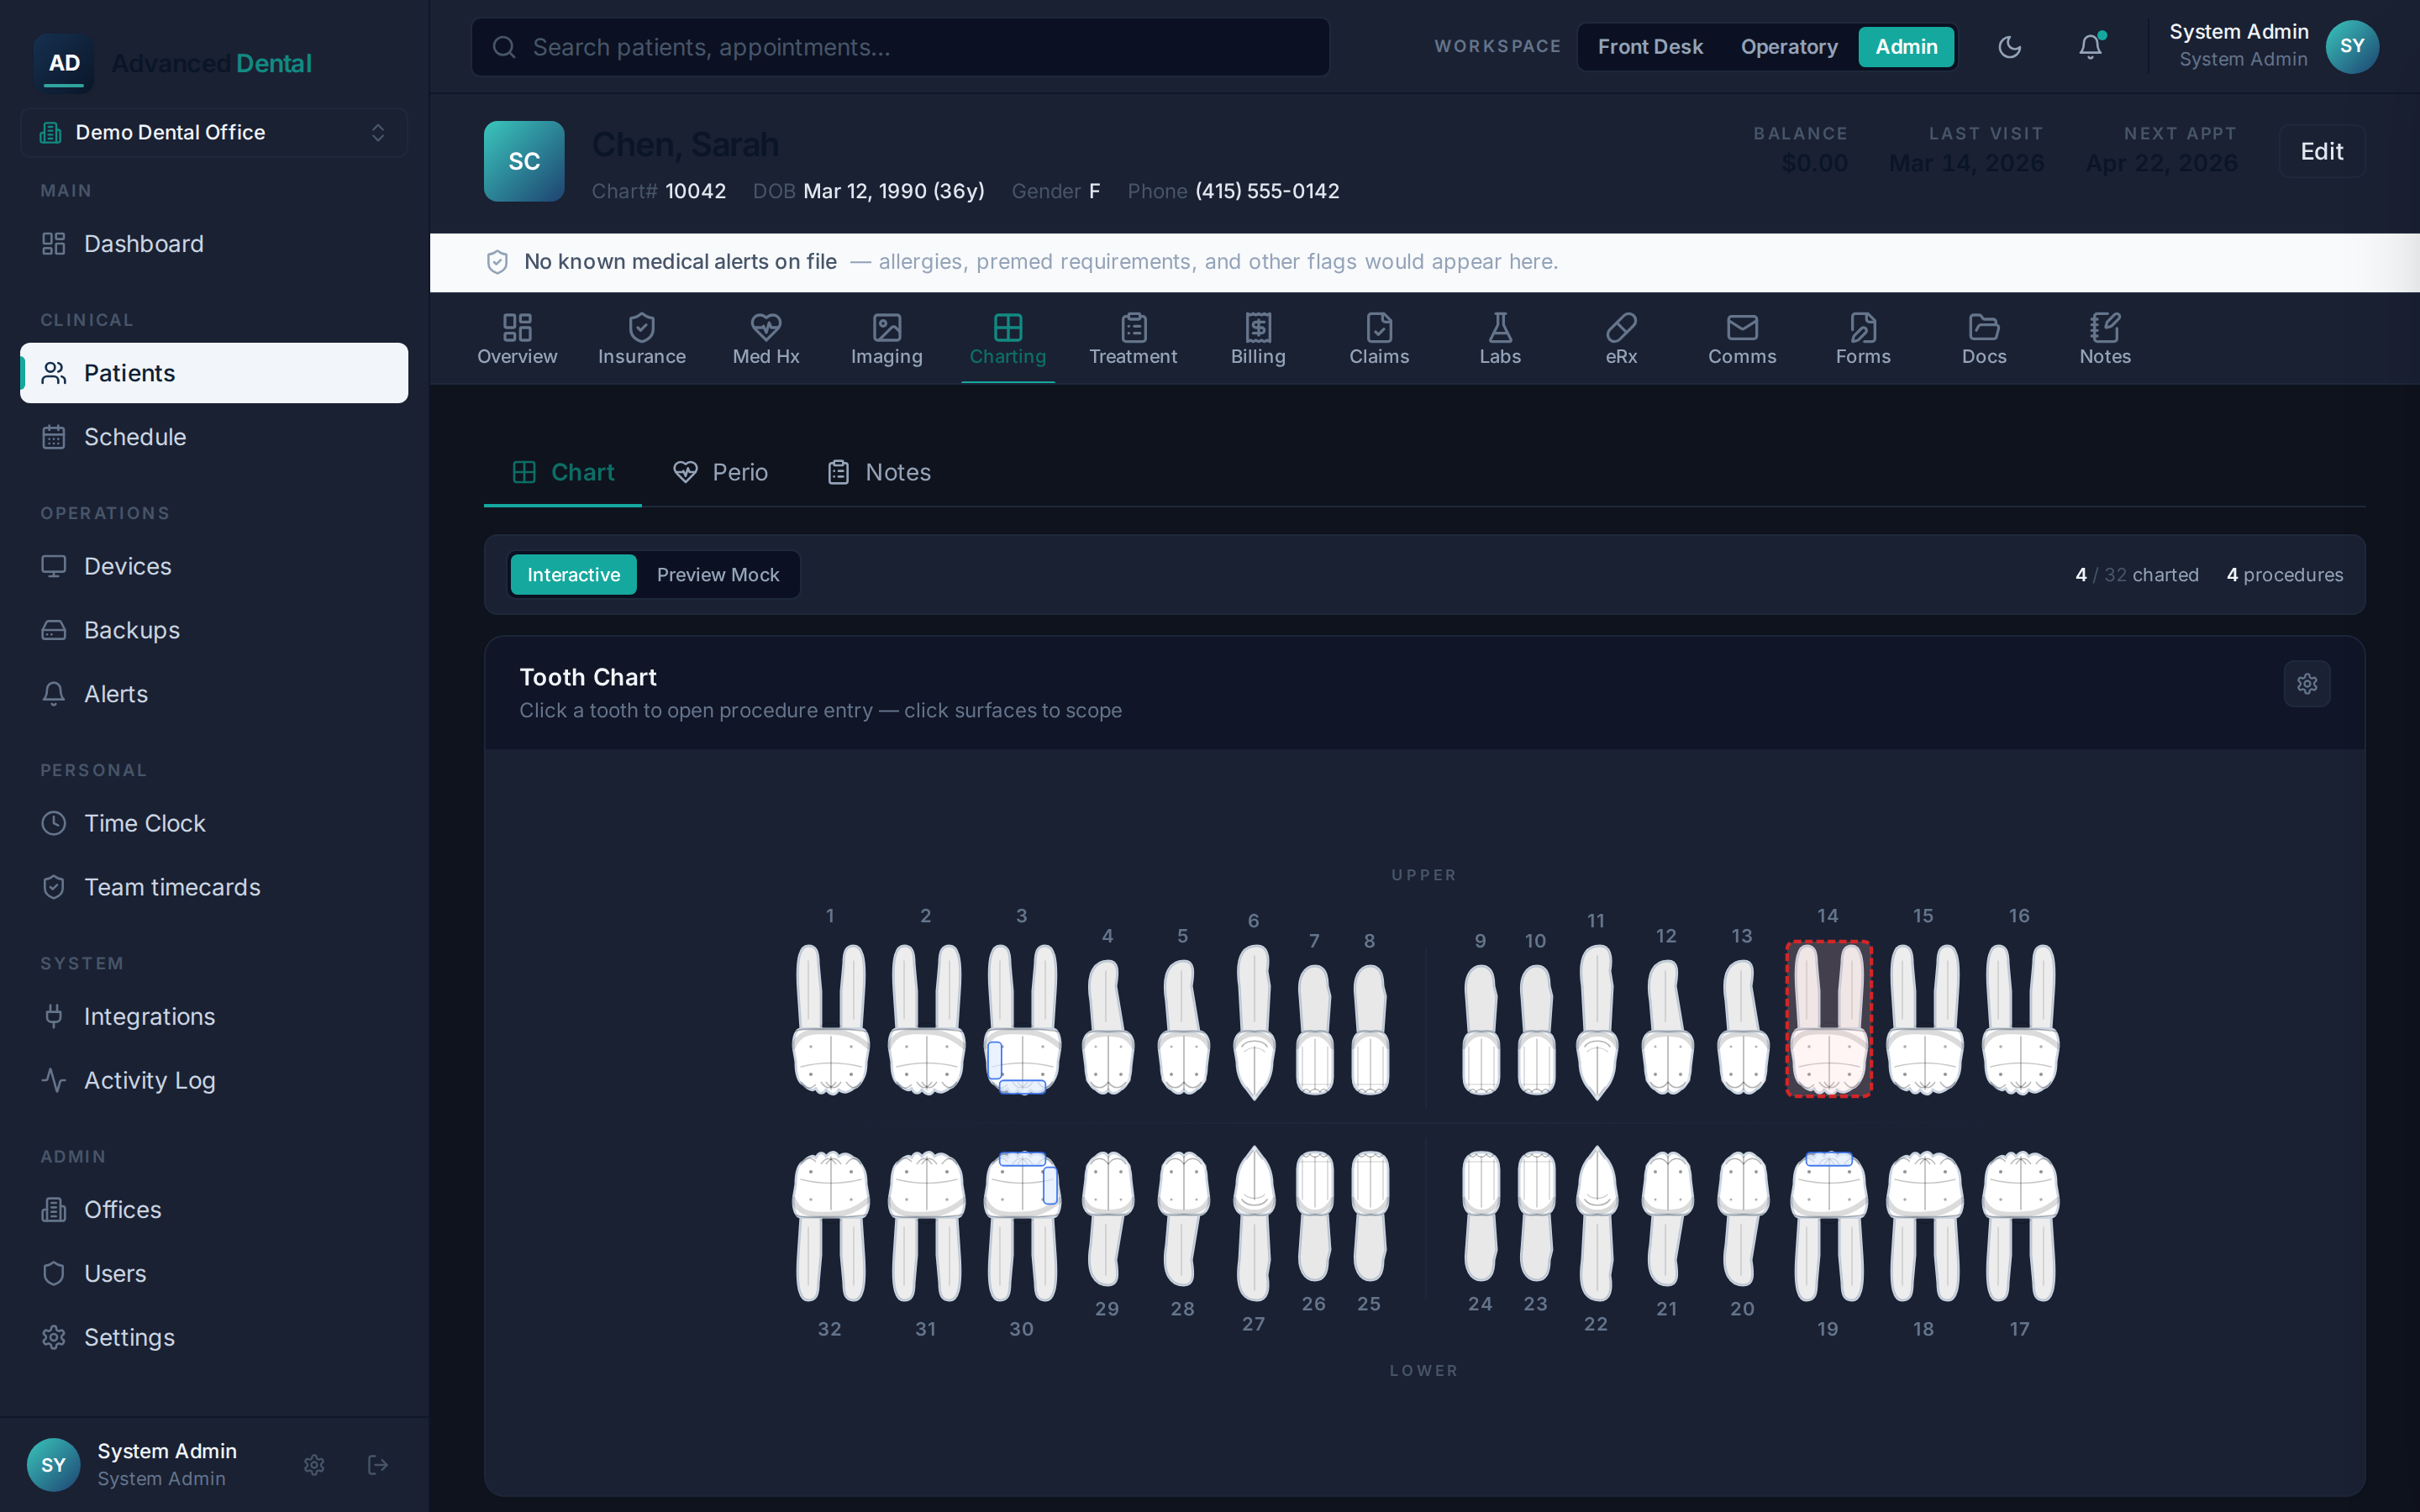The height and width of the screenshot is (1512, 2420).
Task: Open System Admin profile menu
Action: (2272, 46)
